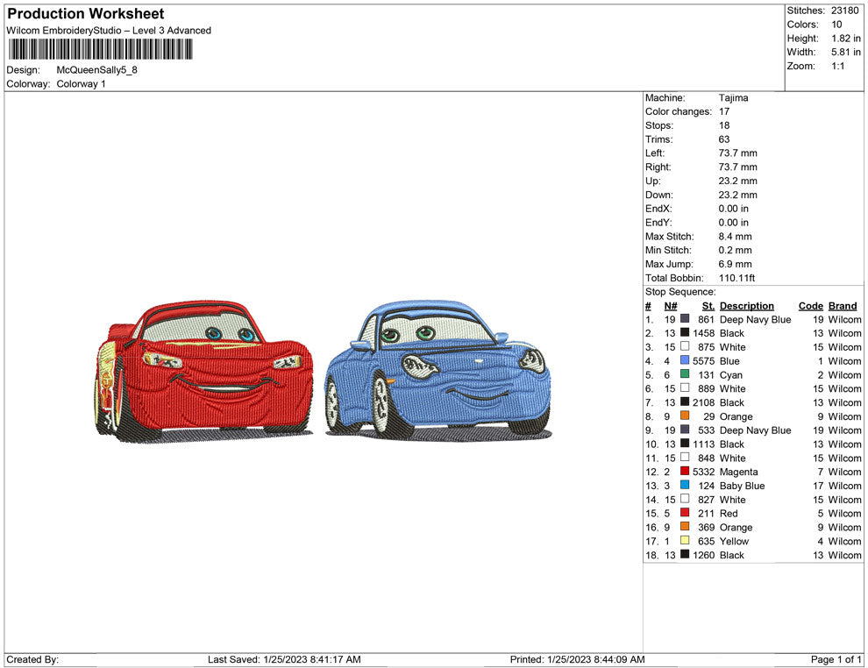The height and width of the screenshot is (668, 868).
Task: Pick the Blue swatch in stop 4
Action: click(685, 361)
